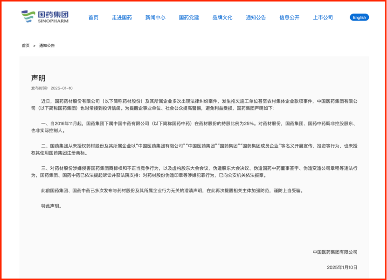Open the 走进国药 menu

122,18
